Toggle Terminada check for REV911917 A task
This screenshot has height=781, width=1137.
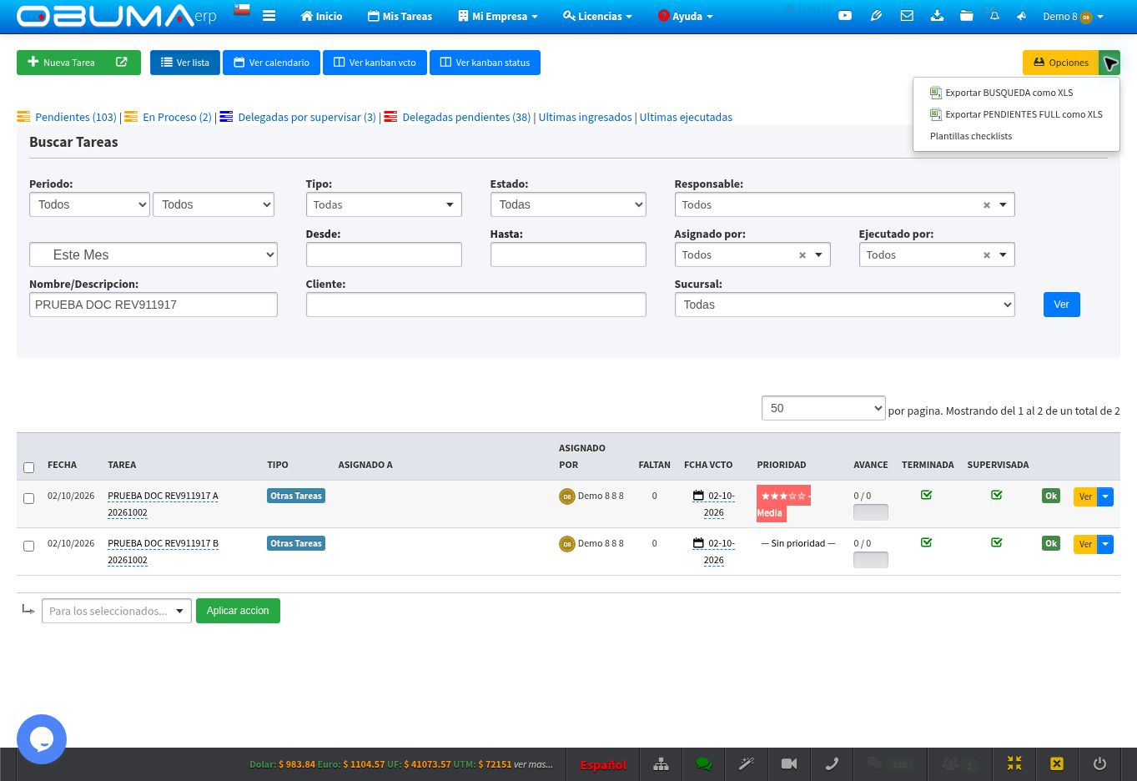tap(926, 495)
